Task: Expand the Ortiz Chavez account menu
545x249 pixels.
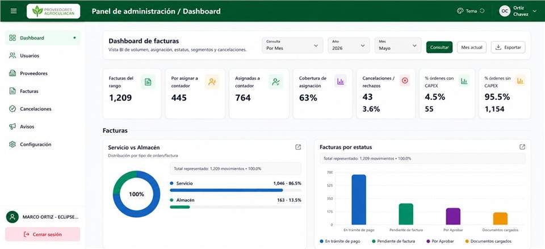Action: tap(535, 11)
